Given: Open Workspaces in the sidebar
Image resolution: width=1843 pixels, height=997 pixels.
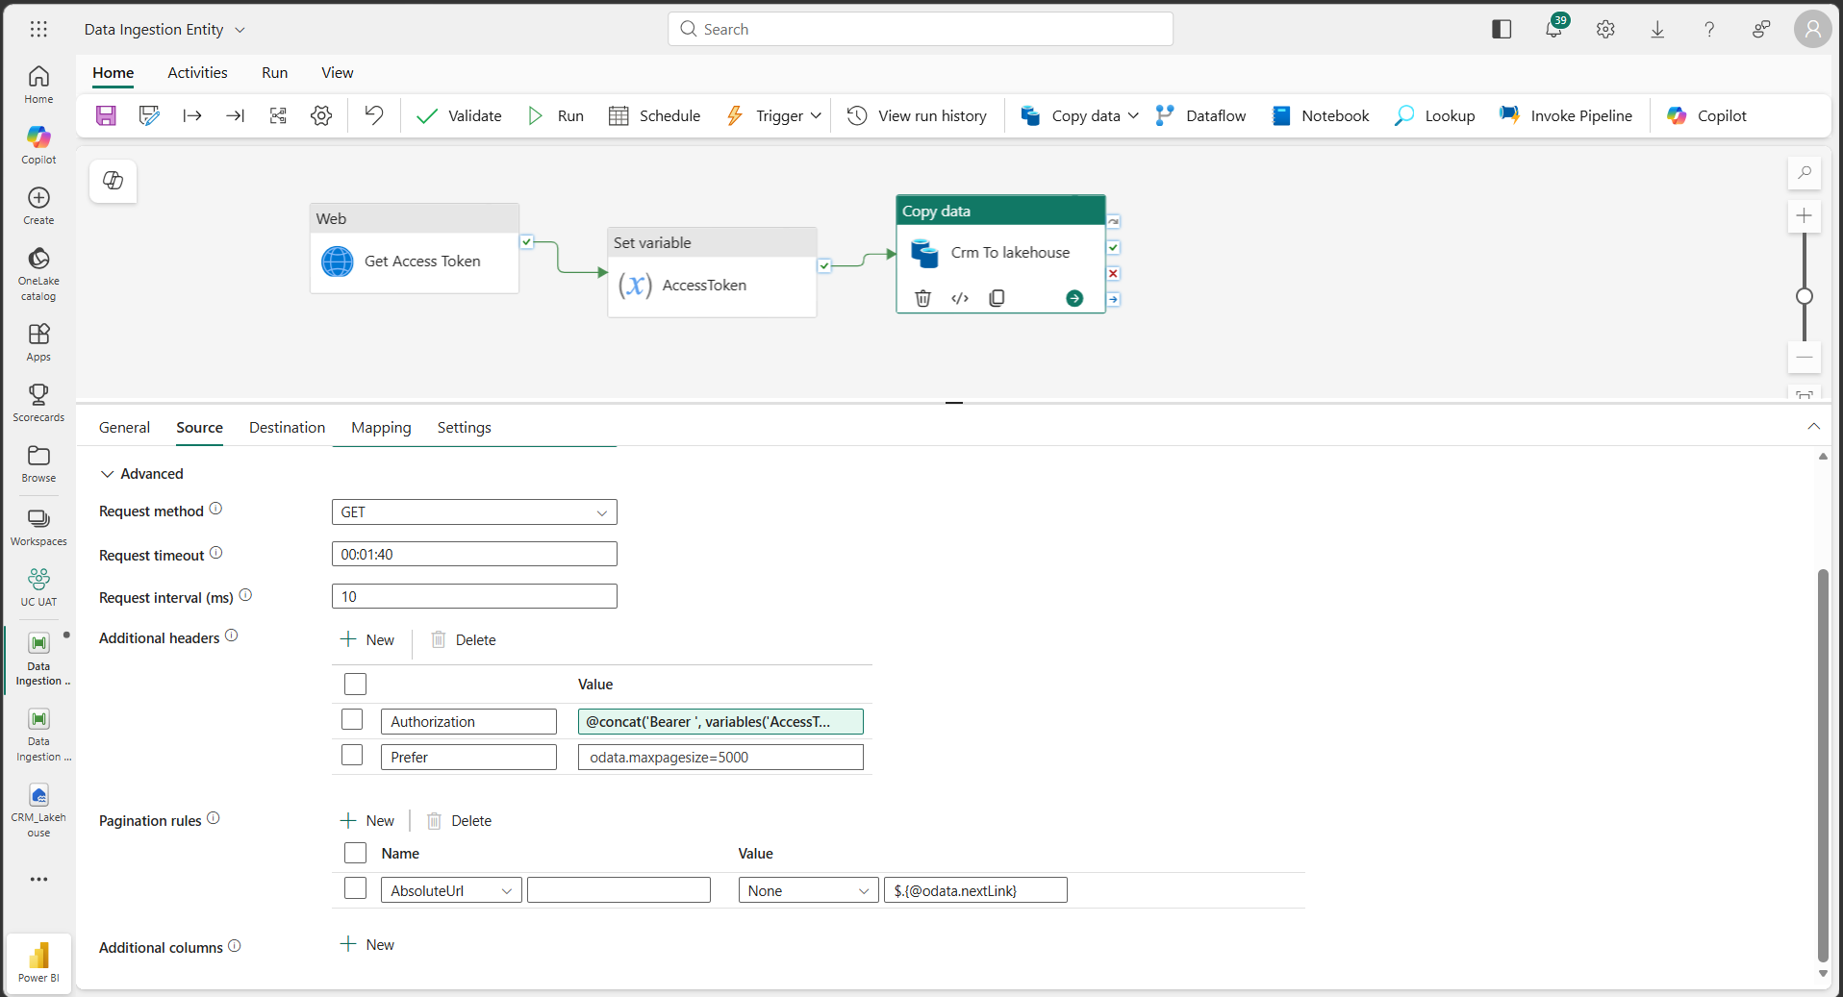Looking at the screenshot, I should 38,527.
